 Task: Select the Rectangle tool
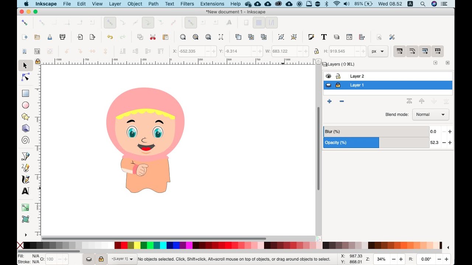25,93
